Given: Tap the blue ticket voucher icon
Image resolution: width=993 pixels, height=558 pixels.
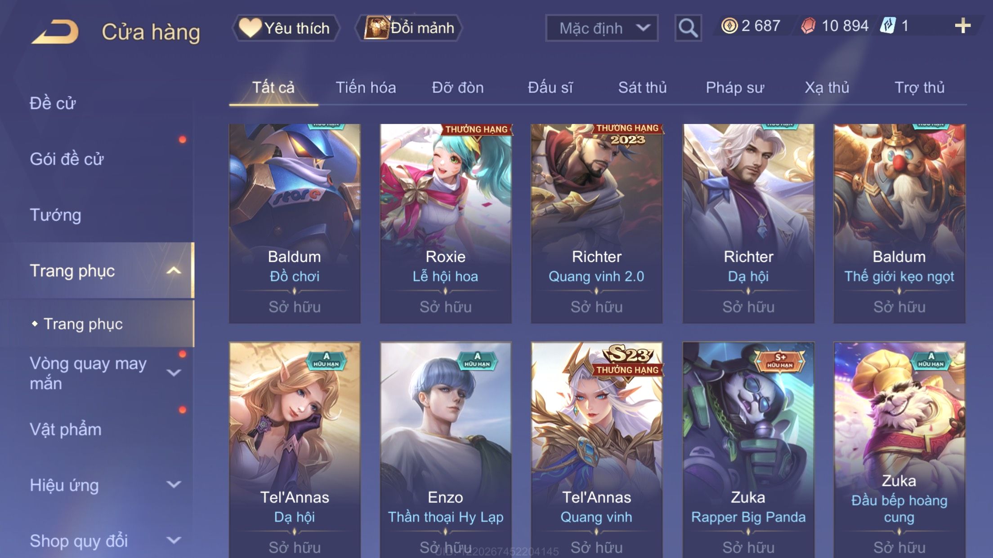Looking at the screenshot, I should 888,26.
